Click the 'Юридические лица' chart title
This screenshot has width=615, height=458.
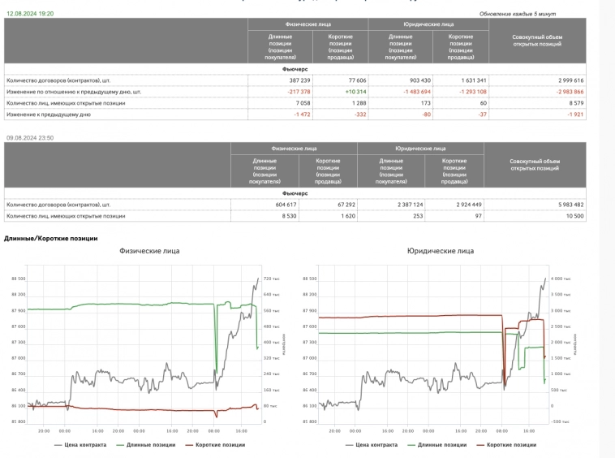[441, 251]
